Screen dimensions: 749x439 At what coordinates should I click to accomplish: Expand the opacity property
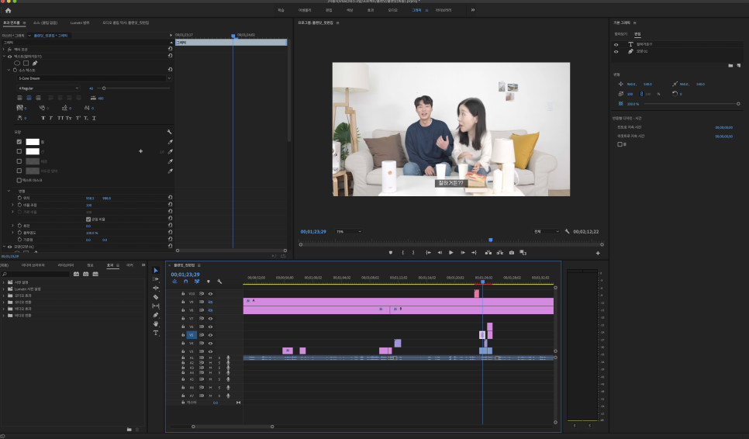13,233
